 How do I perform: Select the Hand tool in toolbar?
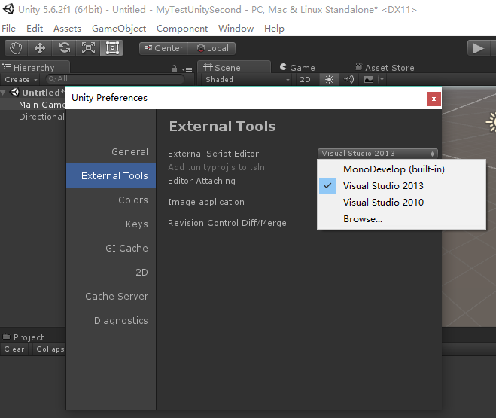(16, 48)
